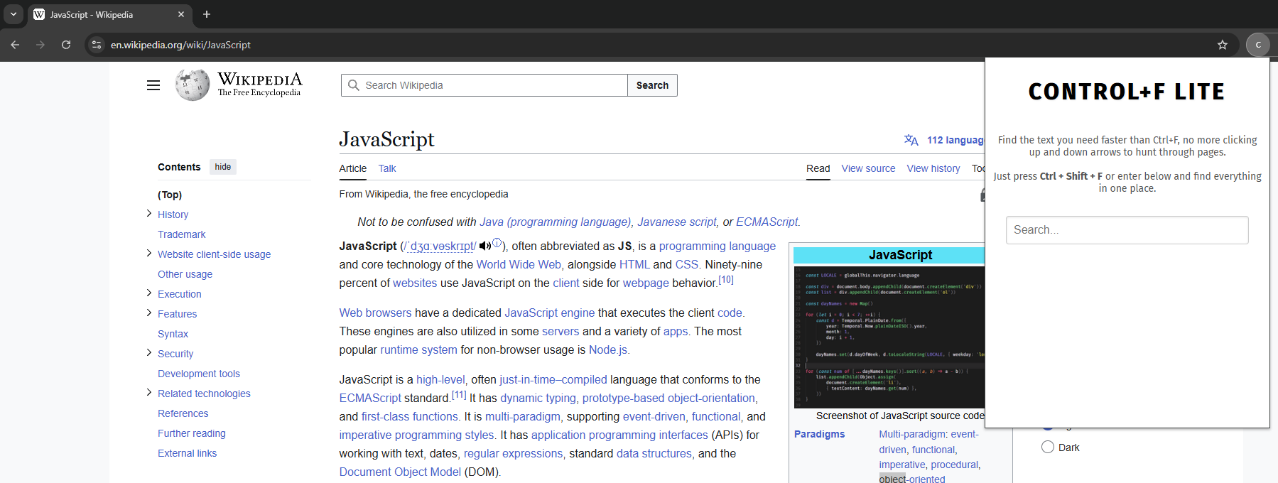Image resolution: width=1278 pixels, height=483 pixels.
Task: Select the Dark color theme radio button
Action: click(x=1048, y=447)
